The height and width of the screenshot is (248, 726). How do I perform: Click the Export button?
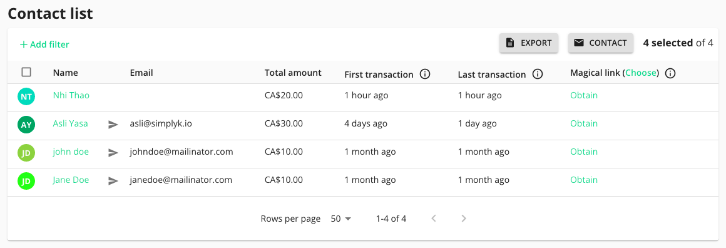pyautogui.click(x=528, y=43)
